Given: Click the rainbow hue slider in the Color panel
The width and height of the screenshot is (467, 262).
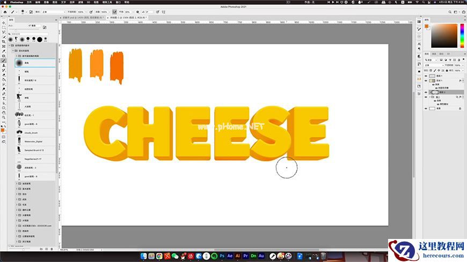Looking at the screenshot, I should point(462,36).
